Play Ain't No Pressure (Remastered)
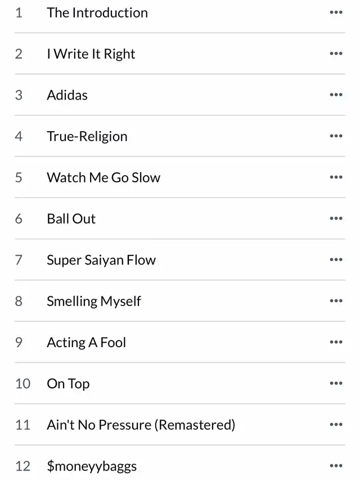The width and height of the screenshot is (360, 480). point(141,424)
